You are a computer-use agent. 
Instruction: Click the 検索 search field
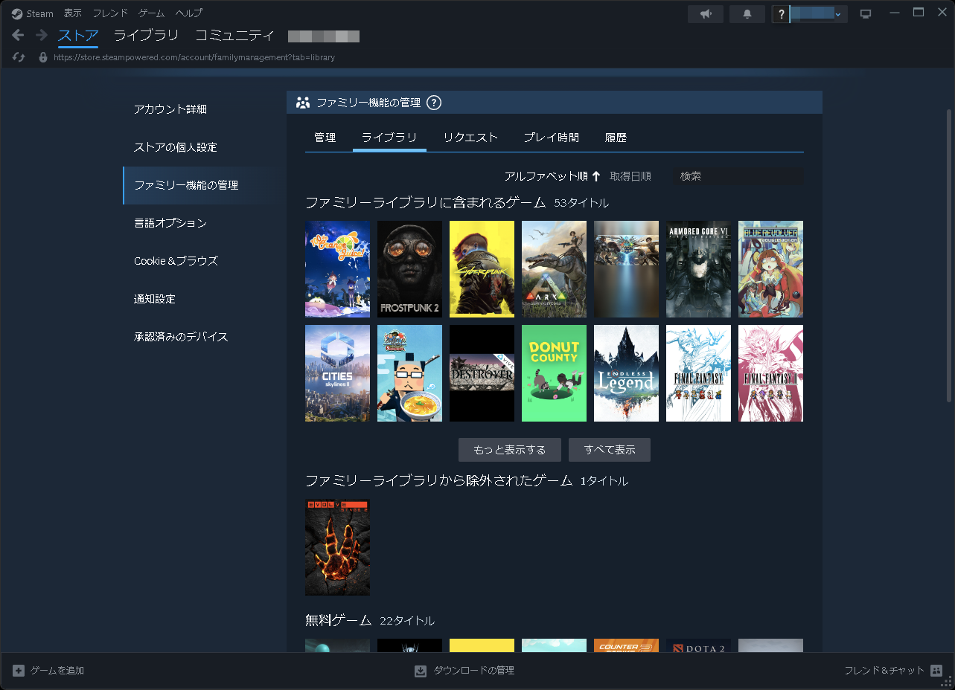[x=737, y=176]
